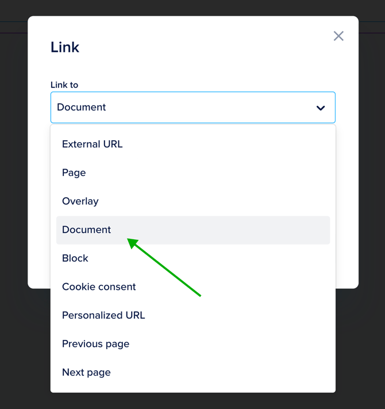Close the Link dialog with the X

(338, 36)
